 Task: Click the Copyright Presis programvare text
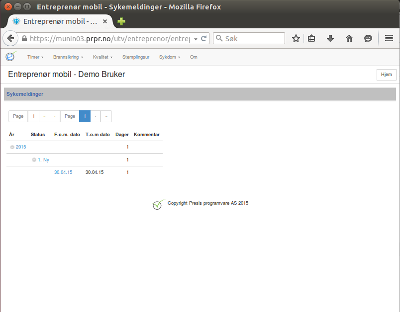[208, 203]
